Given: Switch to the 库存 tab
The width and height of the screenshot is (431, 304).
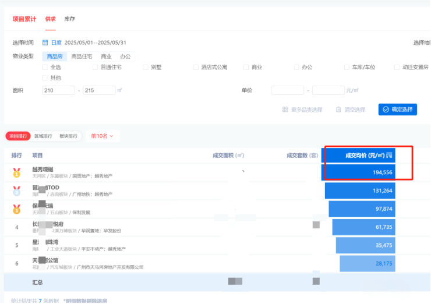Looking at the screenshot, I should (69, 19).
